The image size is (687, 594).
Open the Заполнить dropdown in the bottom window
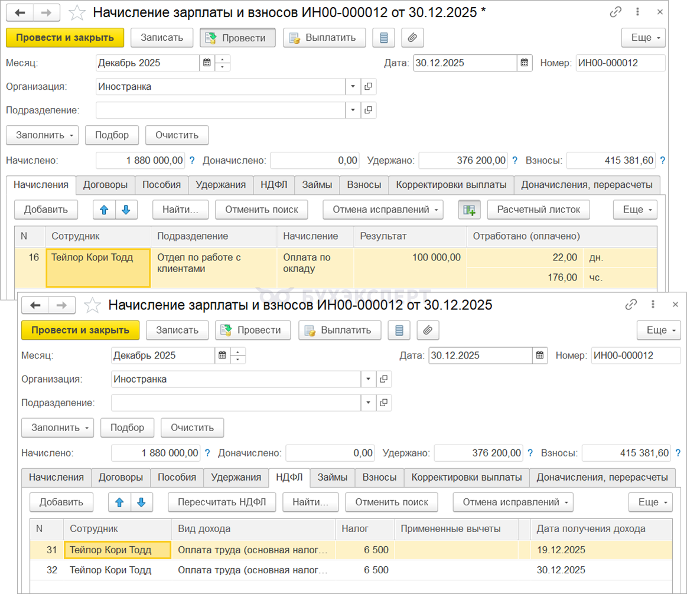tap(57, 427)
